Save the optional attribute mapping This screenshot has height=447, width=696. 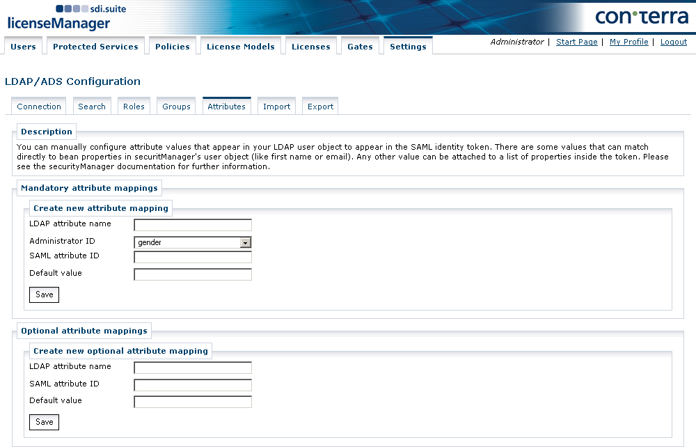44,422
